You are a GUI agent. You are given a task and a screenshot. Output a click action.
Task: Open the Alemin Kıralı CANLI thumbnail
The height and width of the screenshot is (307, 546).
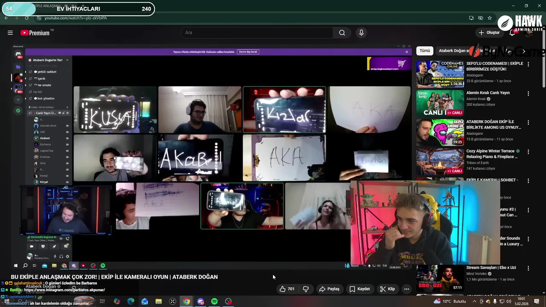(440, 103)
